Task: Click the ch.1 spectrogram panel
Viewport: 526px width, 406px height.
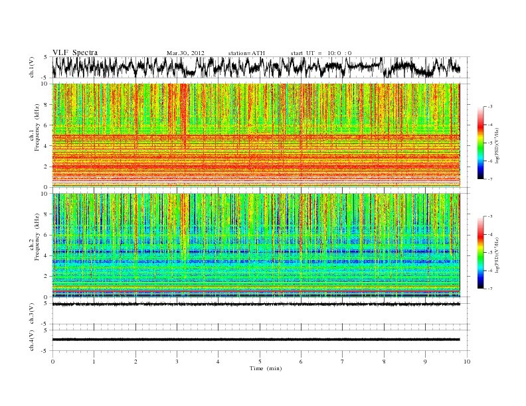Action: coord(256,135)
